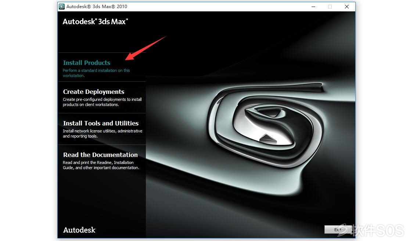Click the Maximize button in the title bar
The width and height of the screenshot is (410, 241).
coord(330,7)
